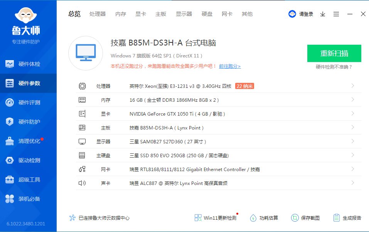The image size is (369, 232).
Task: Open 功耗估算 power estimate
Action: pyautogui.click(x=264, y=218)
